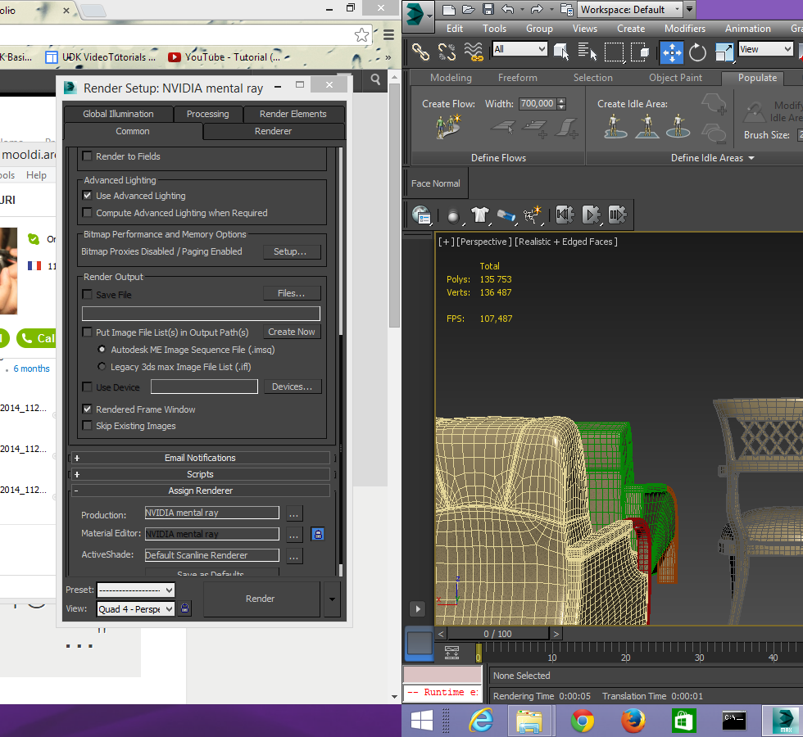Click the Unlink Selection icon
Image resolution: width=803 pixels, height=737 pixels.
pyautogui.click(x=447, y=52)
